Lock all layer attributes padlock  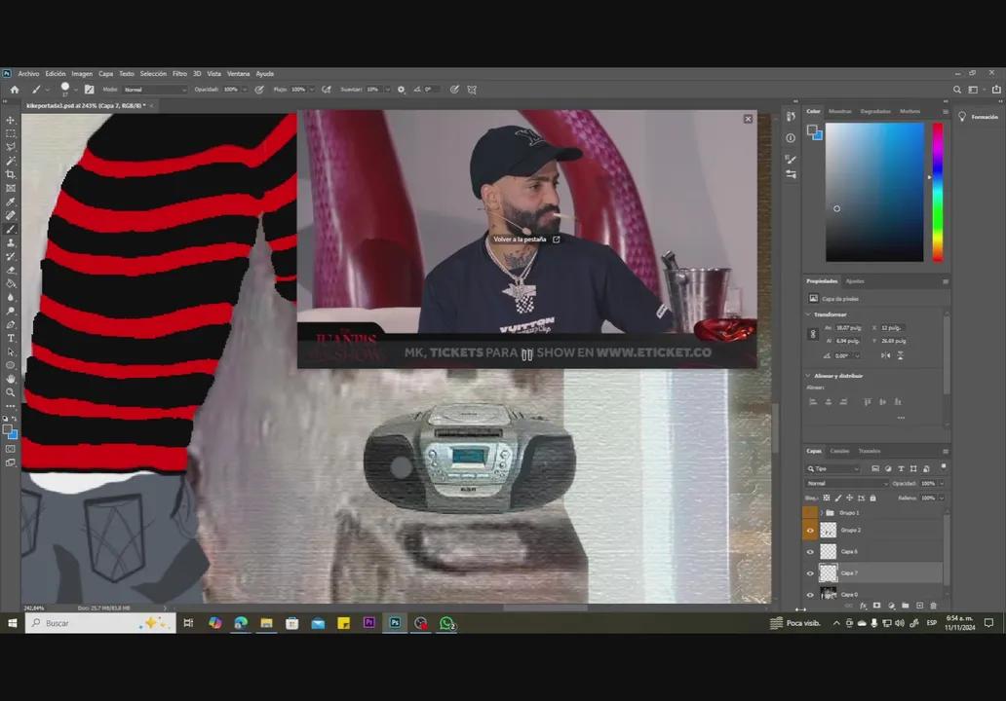[872, 498]
